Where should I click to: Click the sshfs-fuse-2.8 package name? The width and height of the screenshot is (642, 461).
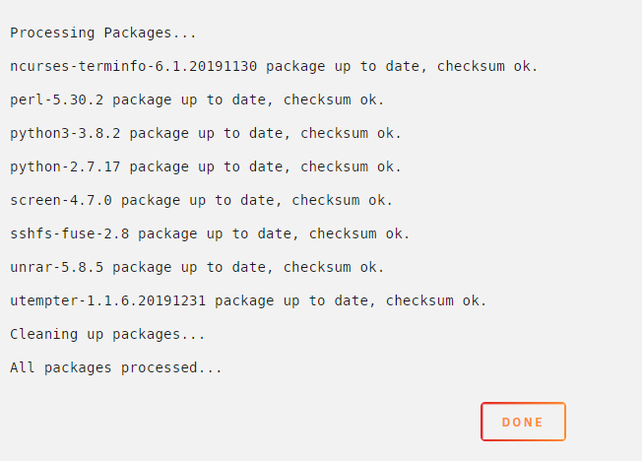[69, 233]
